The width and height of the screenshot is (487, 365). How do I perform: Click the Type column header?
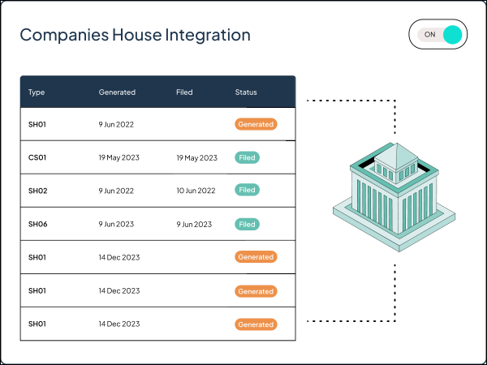[x=37, y=92]
